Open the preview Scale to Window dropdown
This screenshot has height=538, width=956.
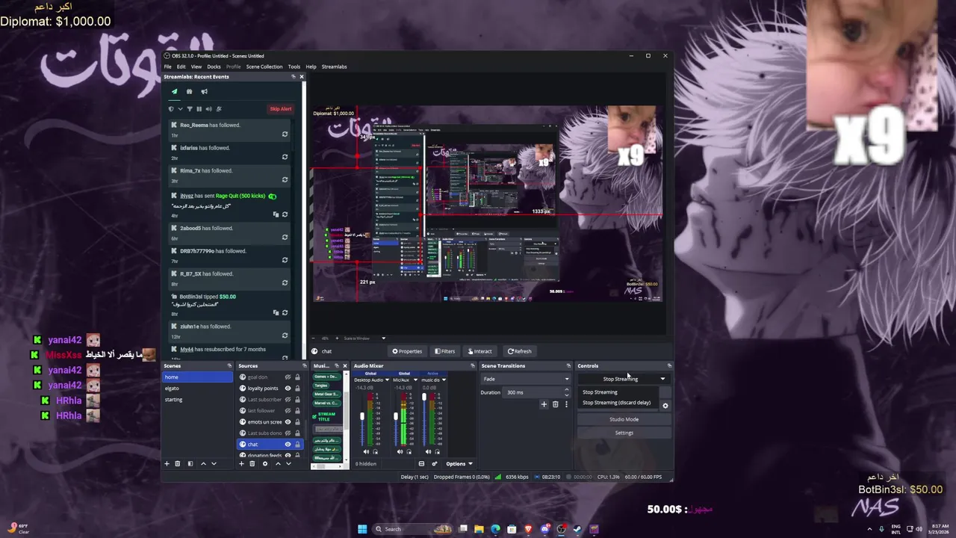(364, 338)
